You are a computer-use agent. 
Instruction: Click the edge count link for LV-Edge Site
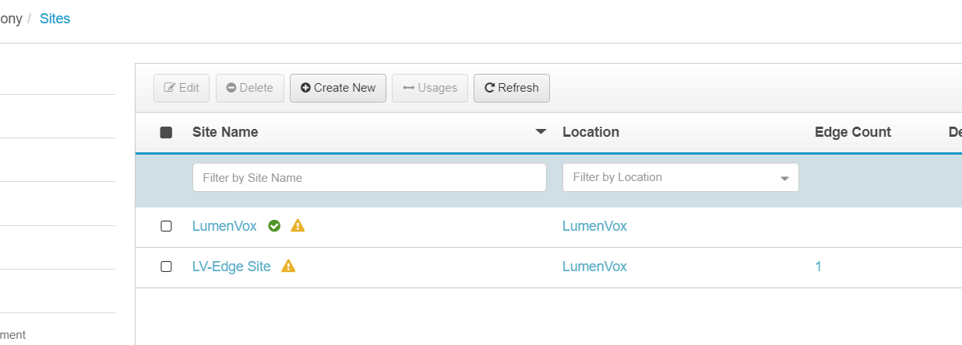click(x=818, y=267)
